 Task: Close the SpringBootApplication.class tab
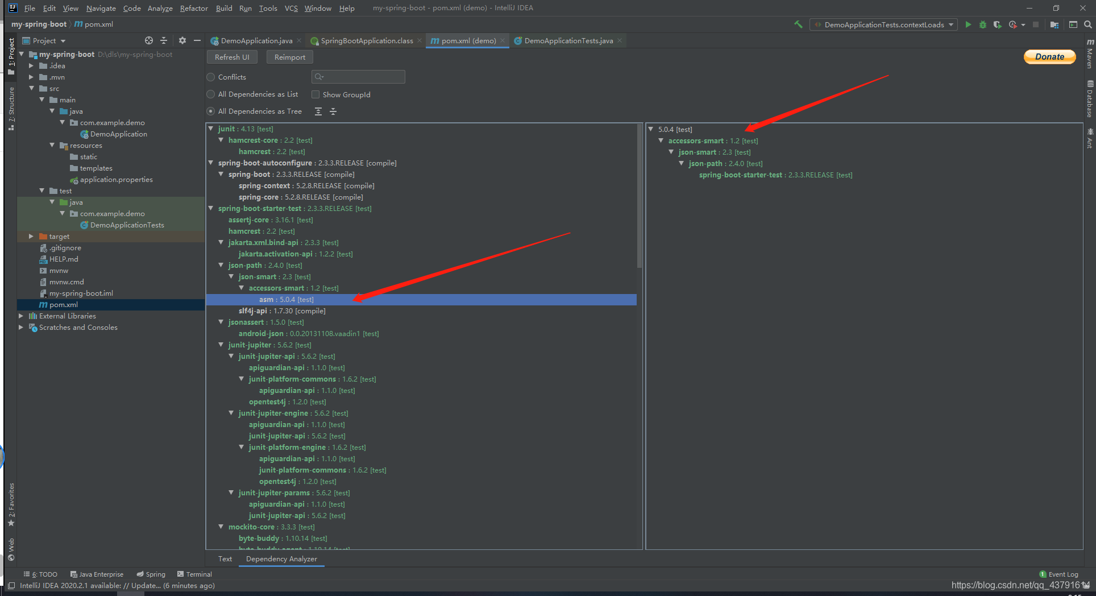tap(420, 40)
